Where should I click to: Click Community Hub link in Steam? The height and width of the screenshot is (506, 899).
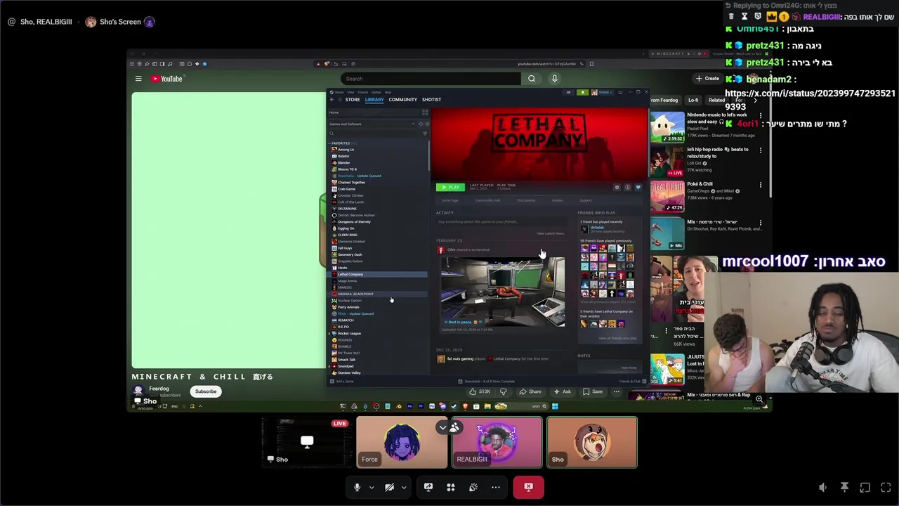pyautogui.click(x=487, y=200)
